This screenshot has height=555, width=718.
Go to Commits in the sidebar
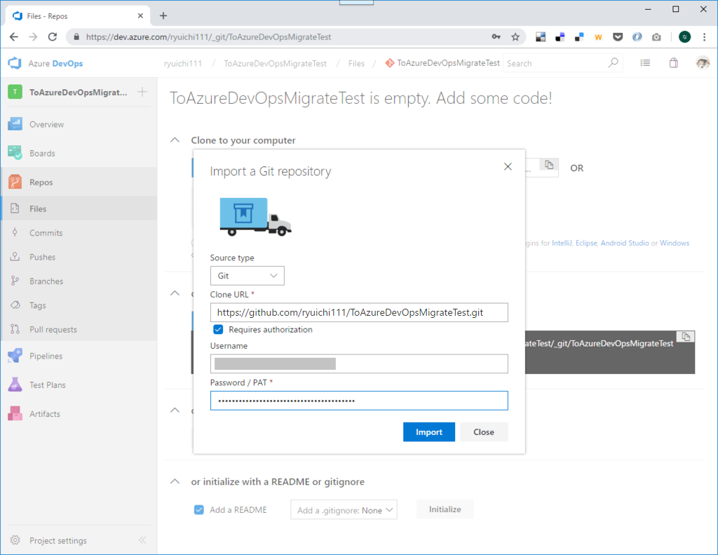pyautogui.click(x=79, y=233)
